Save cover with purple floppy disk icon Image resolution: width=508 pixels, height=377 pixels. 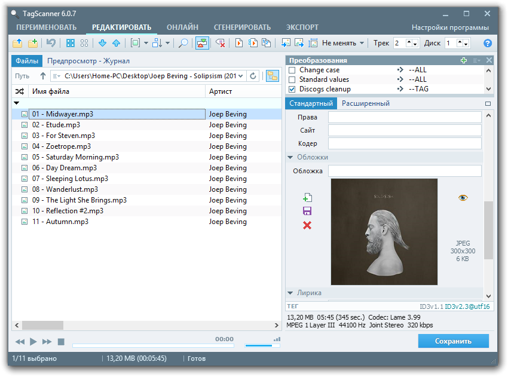307,211
